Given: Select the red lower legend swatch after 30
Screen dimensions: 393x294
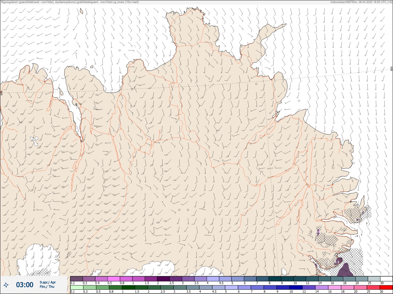Looking at the screenshot, I should click(386, 288).
